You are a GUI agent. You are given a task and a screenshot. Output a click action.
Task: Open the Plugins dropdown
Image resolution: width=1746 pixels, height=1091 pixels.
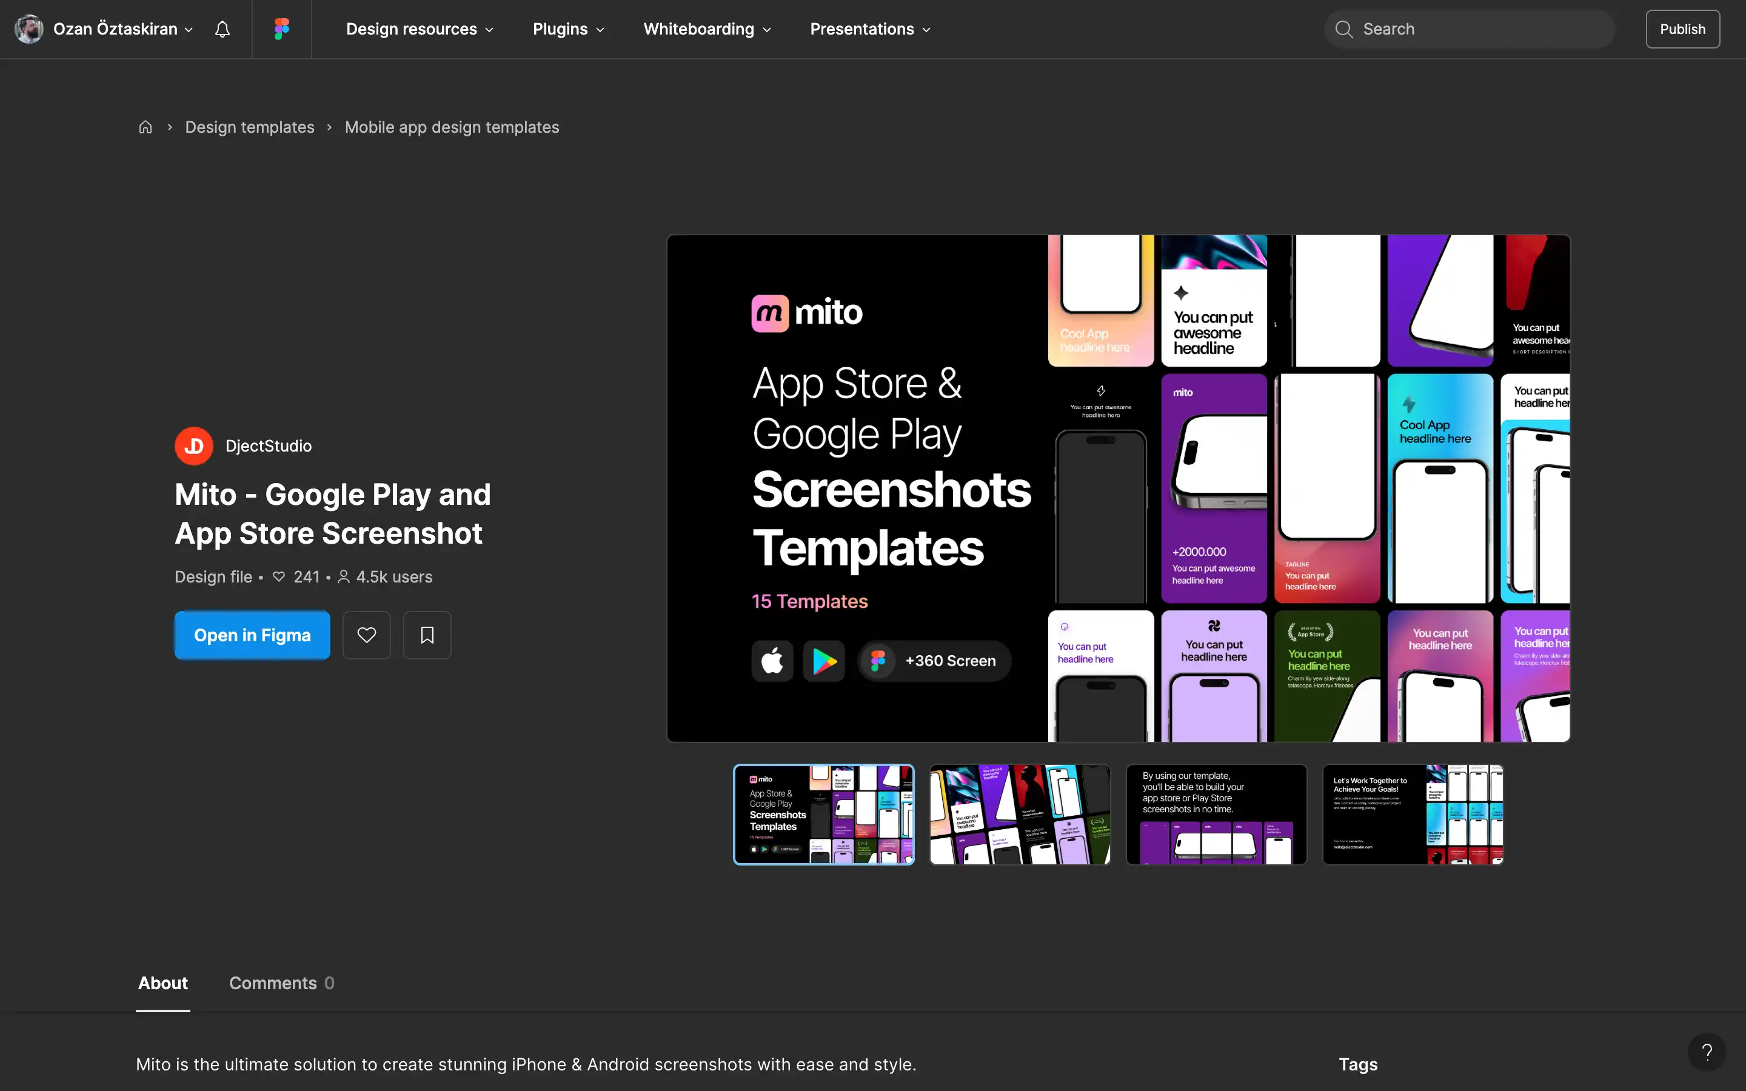point(569,29)
